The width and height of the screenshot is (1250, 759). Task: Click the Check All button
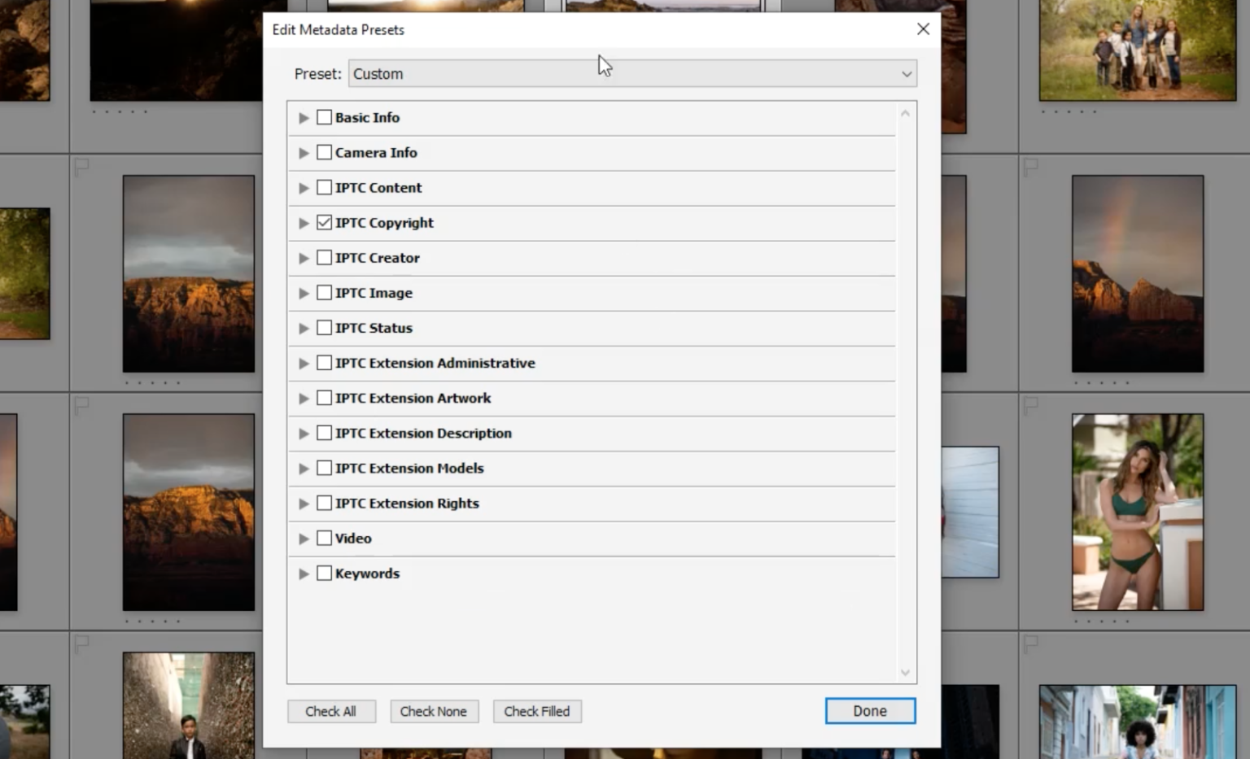click(331, 711)
